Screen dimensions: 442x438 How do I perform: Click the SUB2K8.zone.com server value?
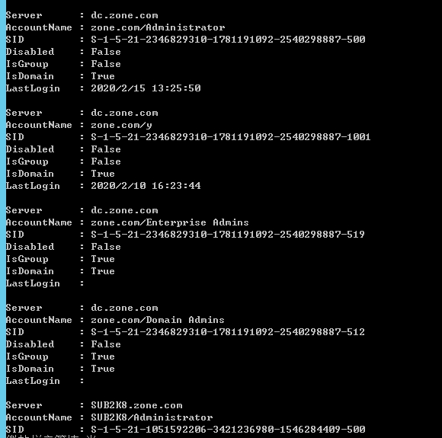pos(136,405)
